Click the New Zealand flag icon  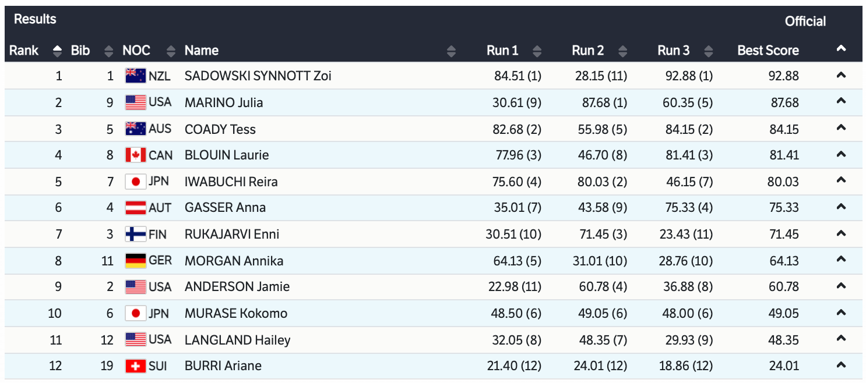click(135, 76)
